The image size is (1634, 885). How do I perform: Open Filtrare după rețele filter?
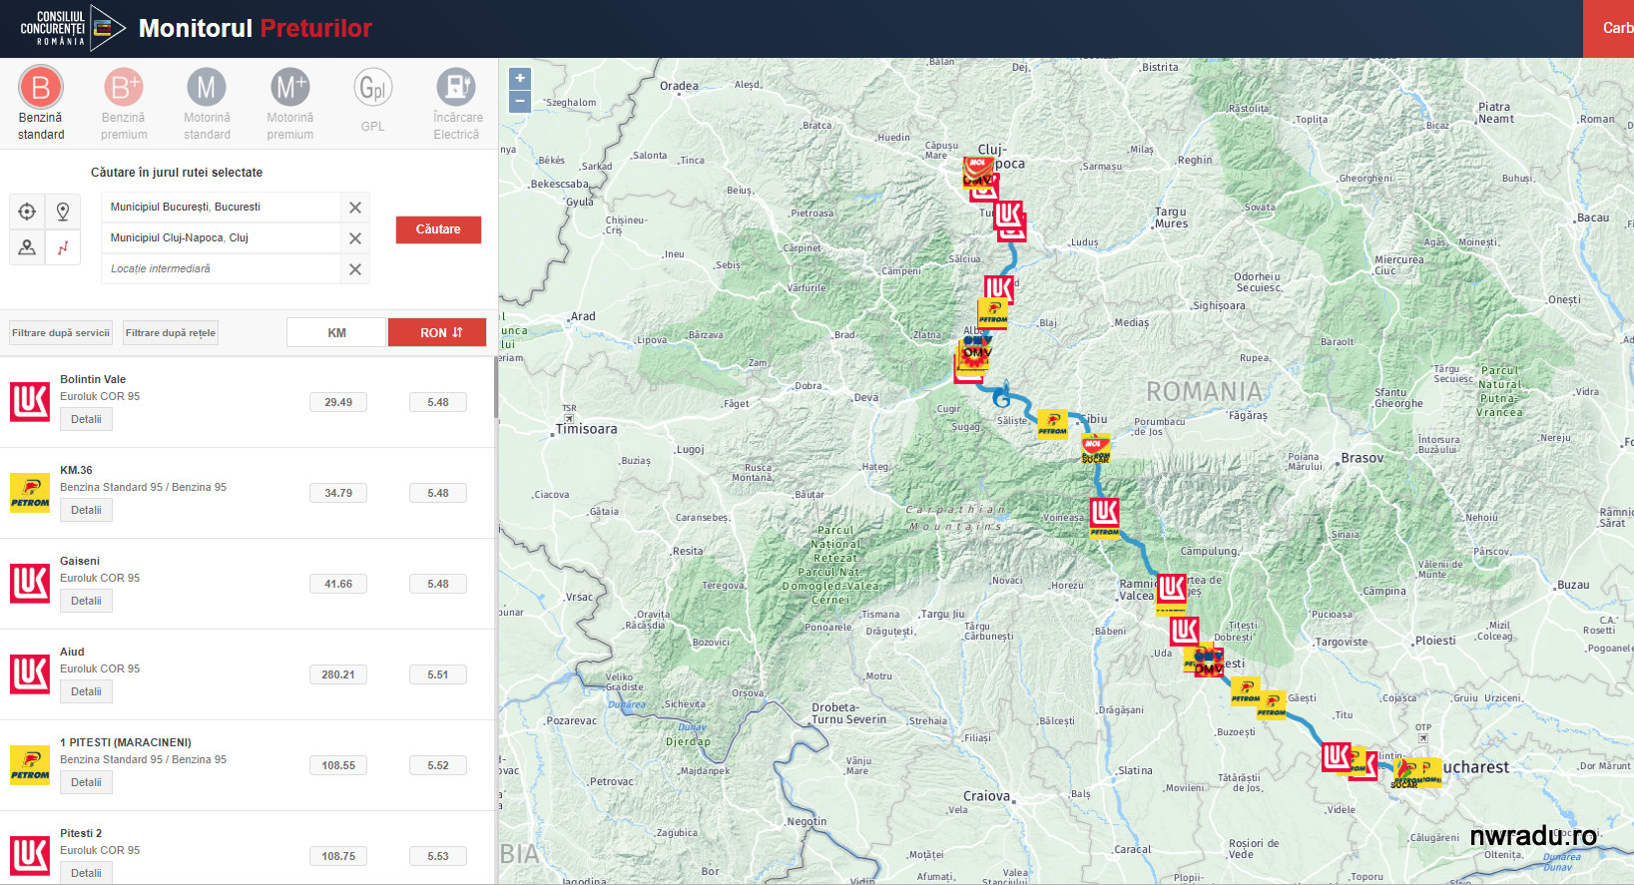click(171, 333)
